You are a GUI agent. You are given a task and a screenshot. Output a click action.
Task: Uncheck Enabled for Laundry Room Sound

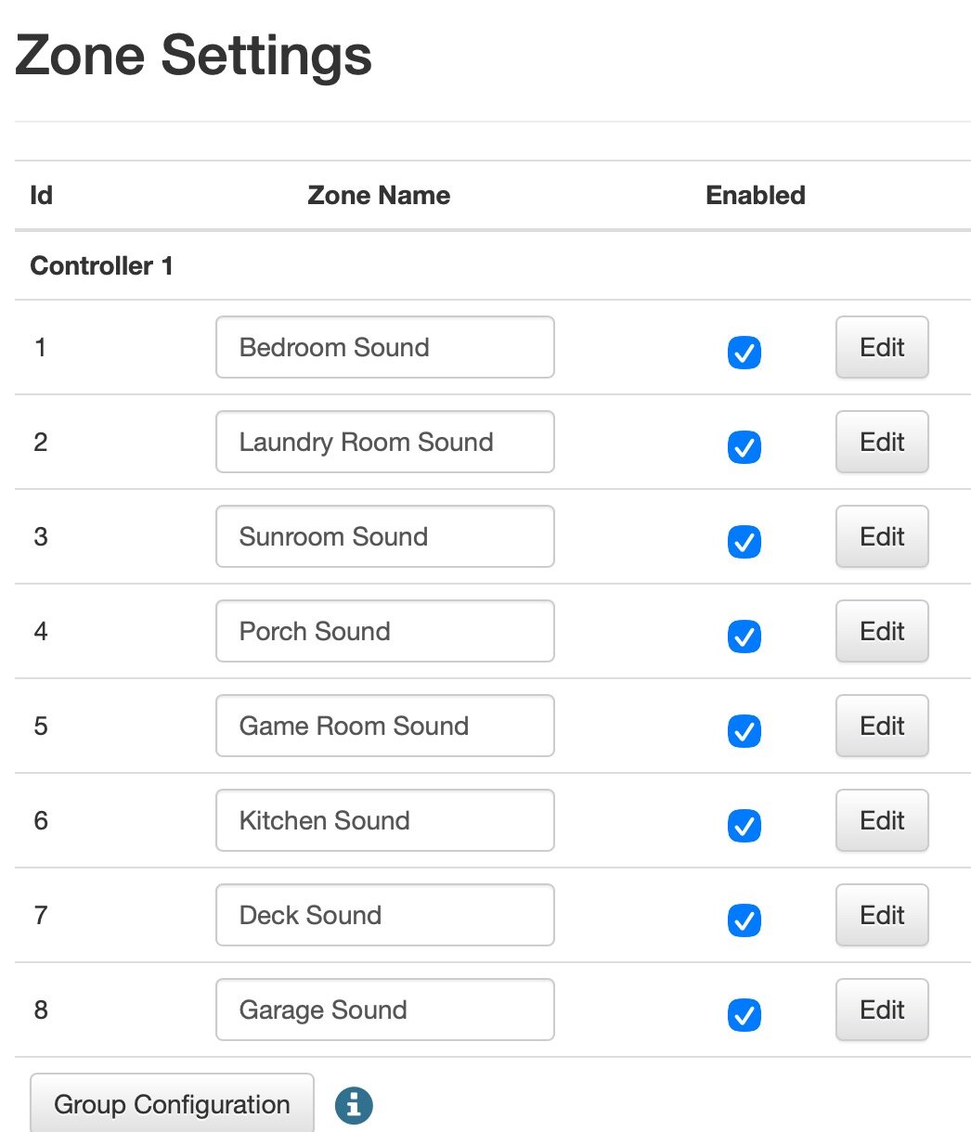click(x=744, y=447)
